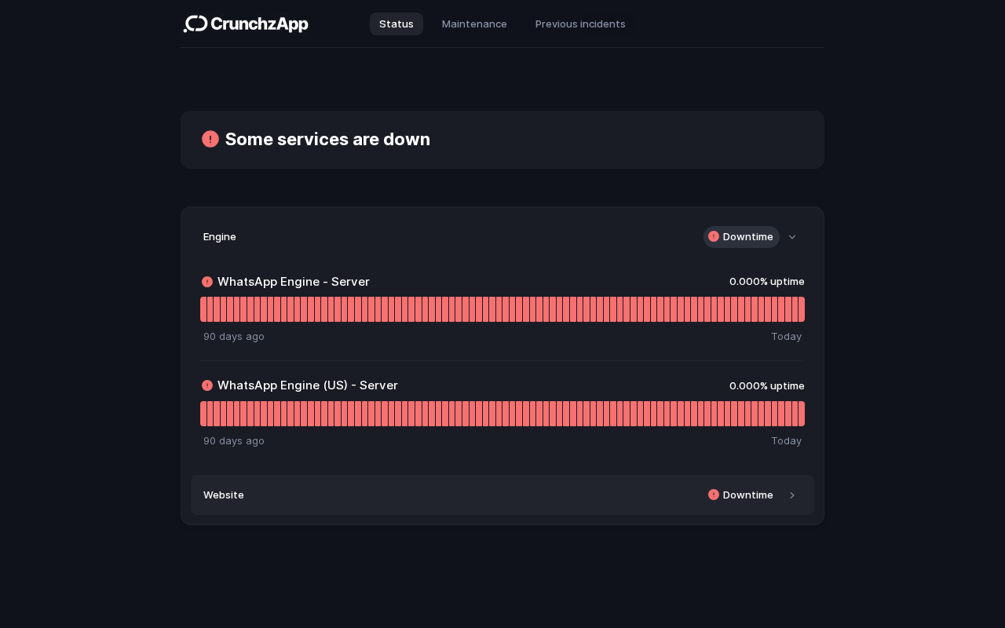Viewport: 1005px width, 628px height.
Task: Click '90 days ago' under WhatsApp Engine (US)
Action: (x=234, y=440)
